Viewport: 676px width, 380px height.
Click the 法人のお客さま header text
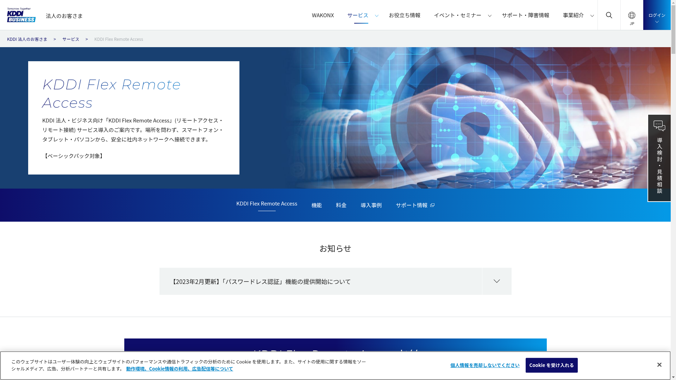64,15
